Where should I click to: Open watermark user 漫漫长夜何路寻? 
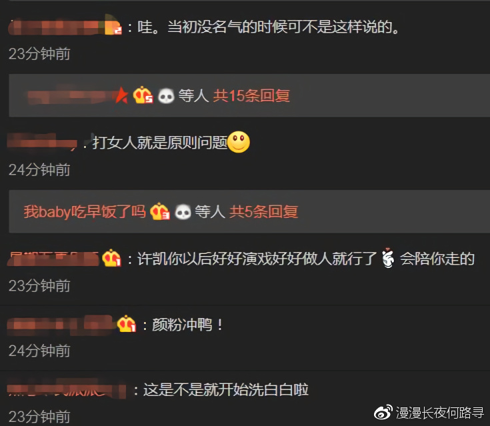coord(440,413)
